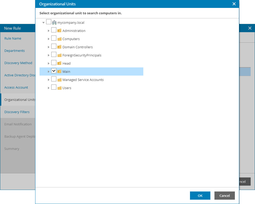Click the Domain Controllers folder icon
This screenshot has width=255, height=204.
point(59,47)
